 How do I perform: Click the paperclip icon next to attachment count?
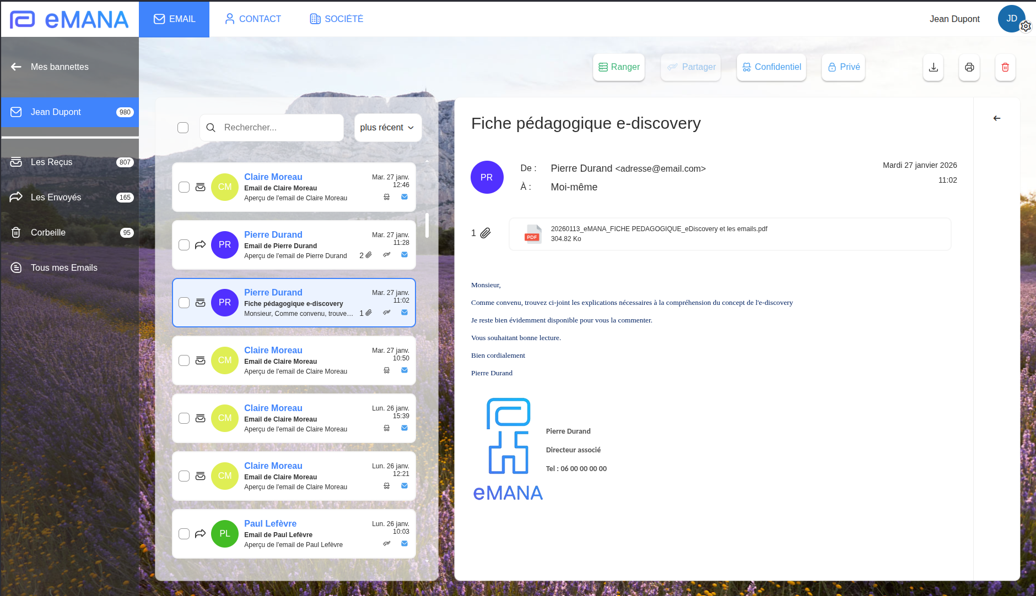[485, 233]
